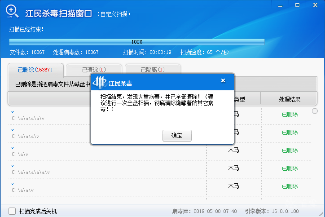325x217 pixels.
Task: Select row with path C:\a\a\a\v
Action: click(x=159, y=133)
